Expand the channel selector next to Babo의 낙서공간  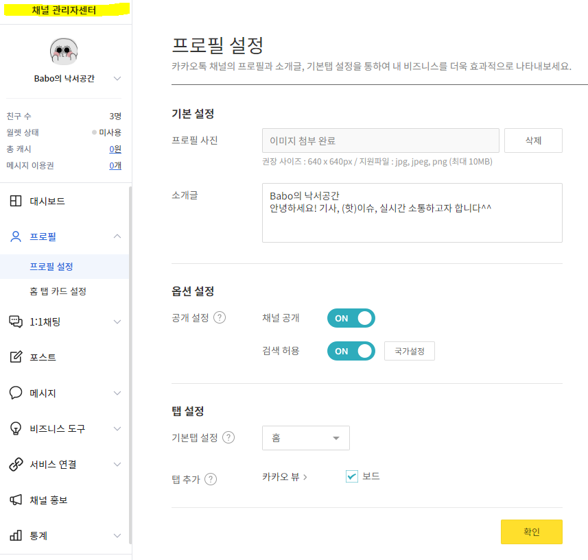(117, 78)
